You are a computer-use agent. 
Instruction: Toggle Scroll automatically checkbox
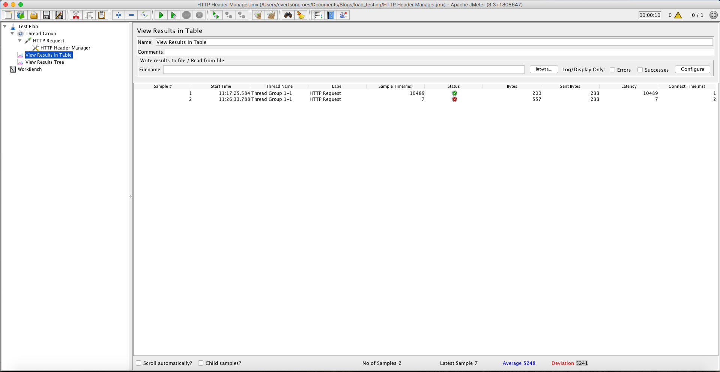point(138,363)
